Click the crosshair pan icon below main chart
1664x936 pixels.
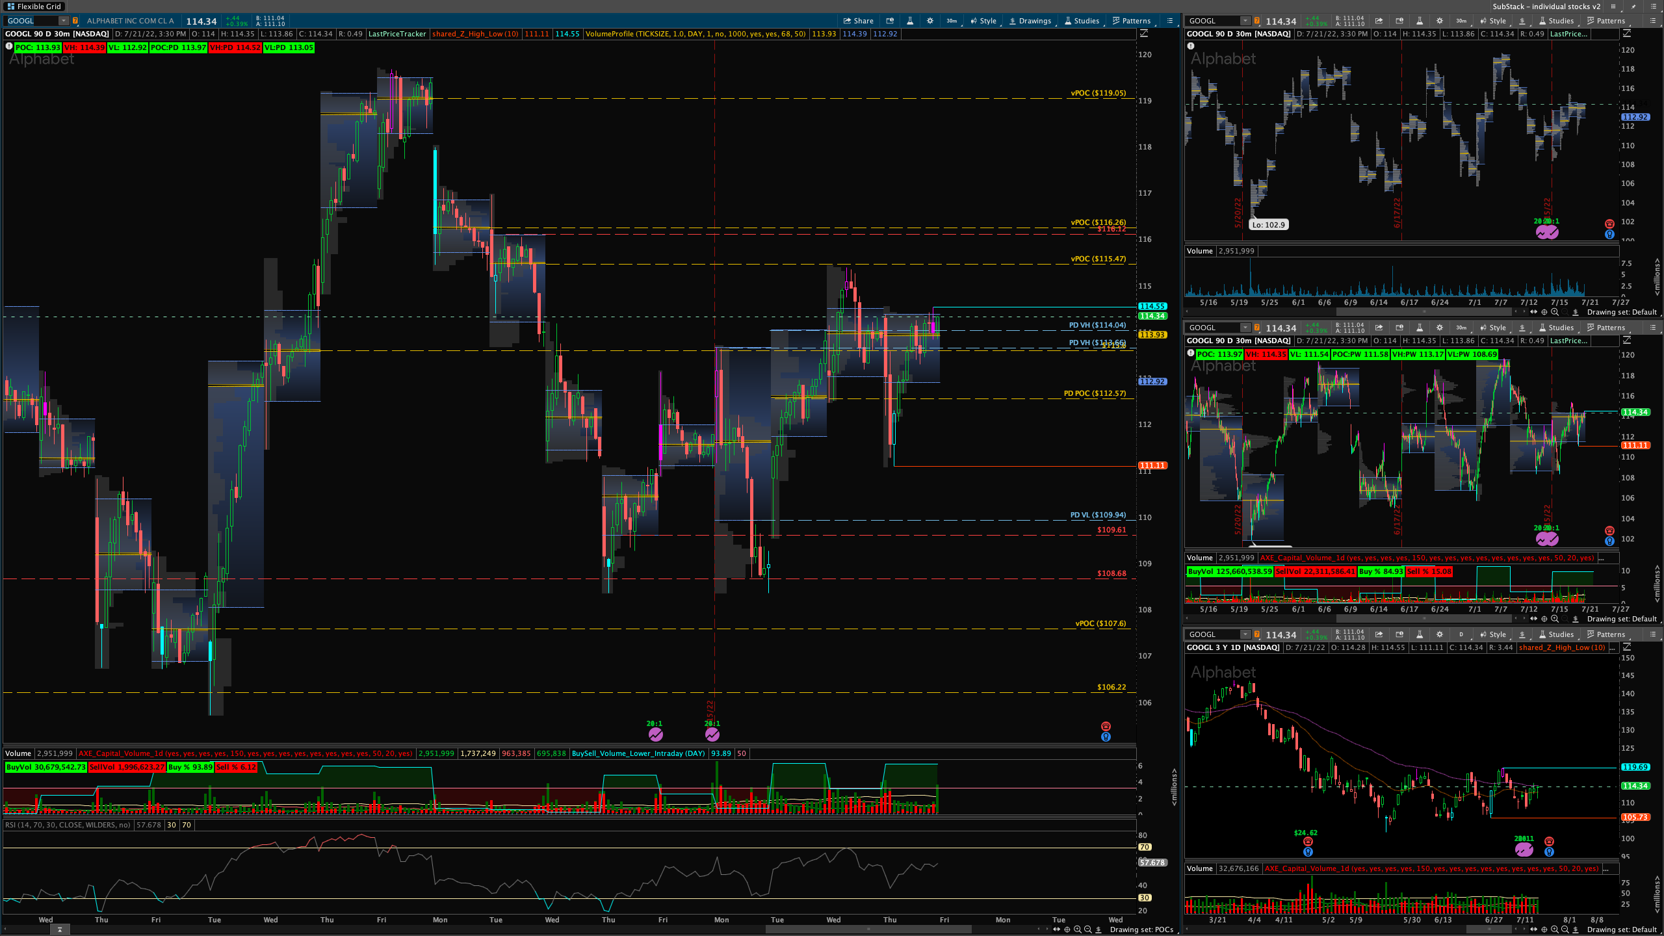pos(1067,929)
